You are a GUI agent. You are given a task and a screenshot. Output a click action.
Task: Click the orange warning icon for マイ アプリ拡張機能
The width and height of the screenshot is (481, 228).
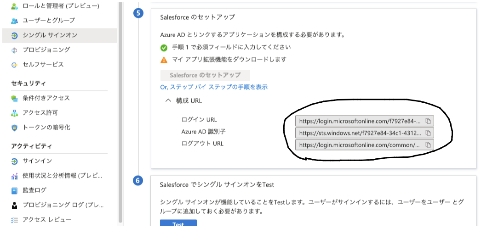pos(164,60)
